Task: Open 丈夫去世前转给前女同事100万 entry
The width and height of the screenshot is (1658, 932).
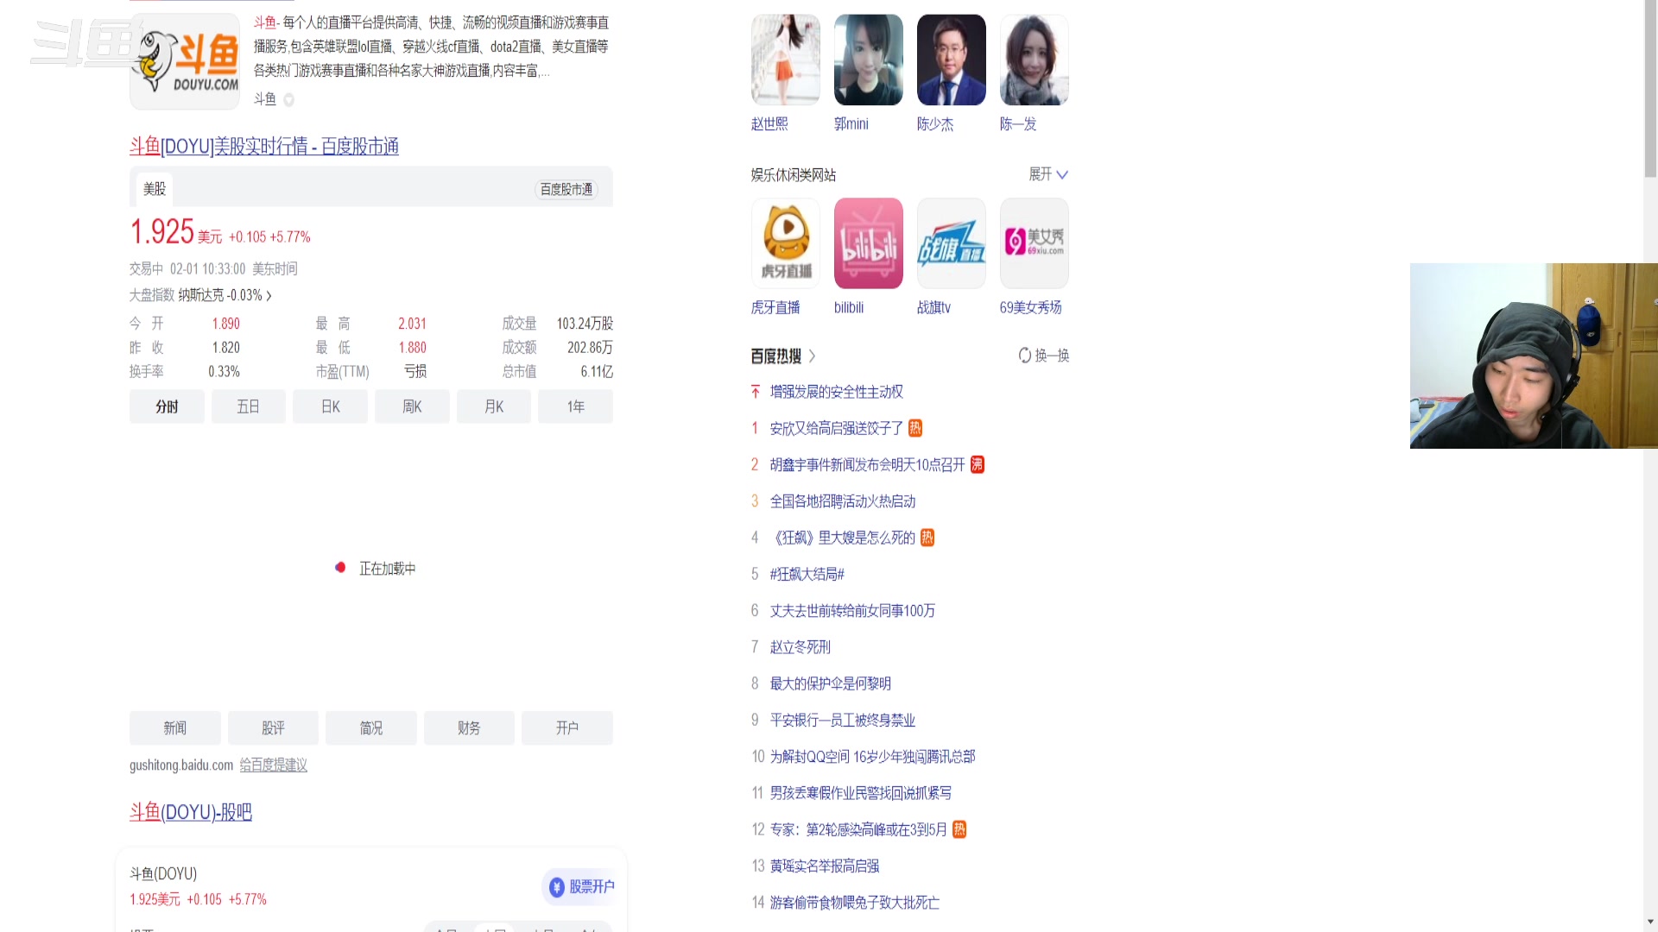Action: click(x=853, y=611)
